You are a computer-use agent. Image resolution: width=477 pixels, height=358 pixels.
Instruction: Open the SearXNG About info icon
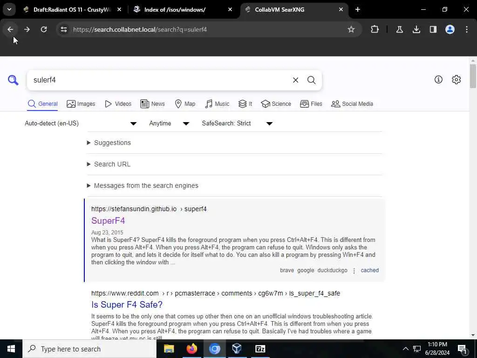tap(438, 79)
